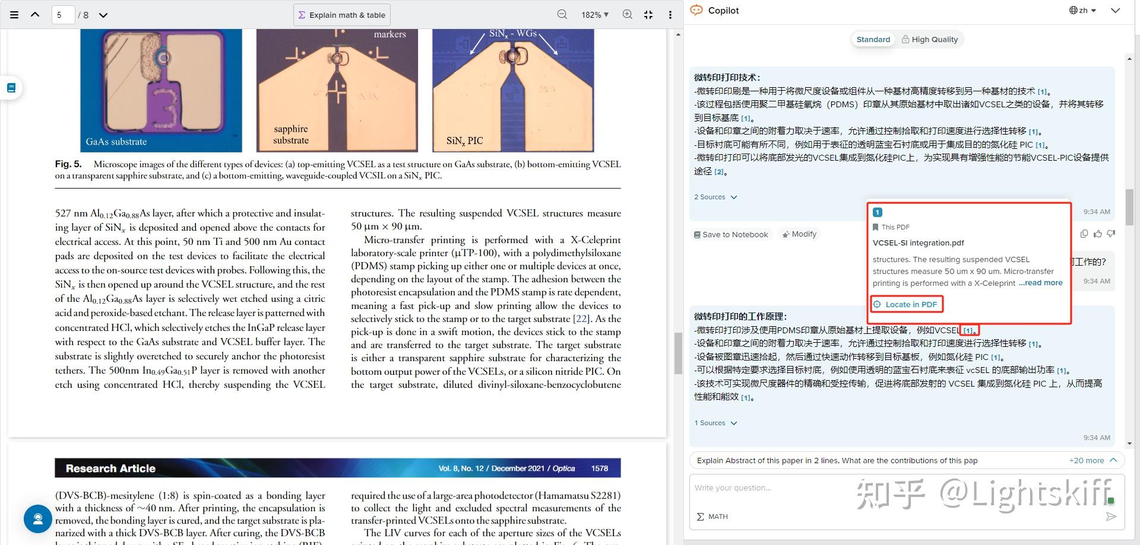
Task: Copy Copilot's answer using the copy icon
Action: pos(1083,234)
